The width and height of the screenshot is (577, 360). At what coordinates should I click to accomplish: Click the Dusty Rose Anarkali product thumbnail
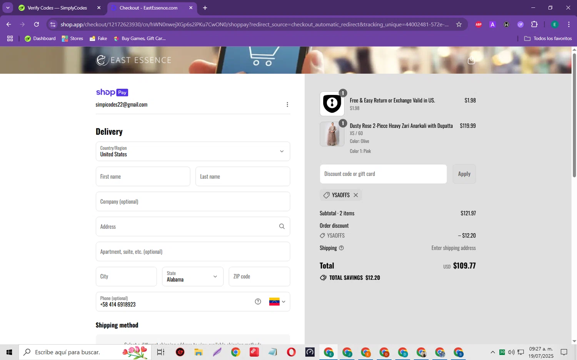(x=332, y=134)
